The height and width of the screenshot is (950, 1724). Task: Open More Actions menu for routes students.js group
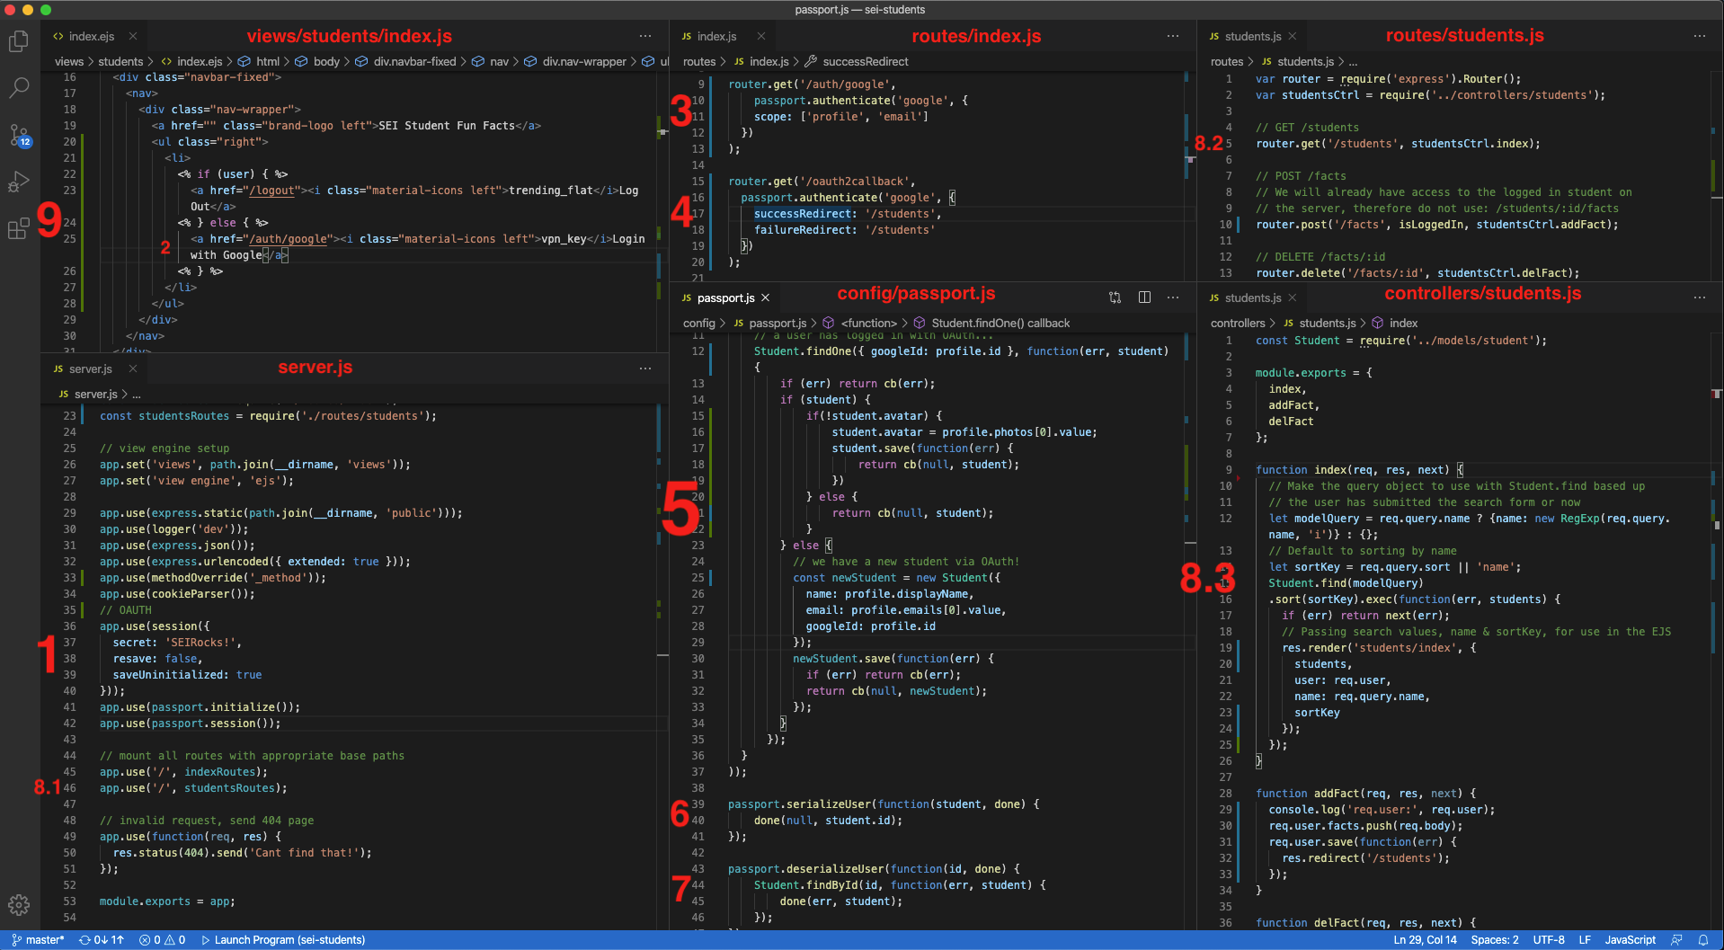pyautogui.click(x=1699, y=36)
